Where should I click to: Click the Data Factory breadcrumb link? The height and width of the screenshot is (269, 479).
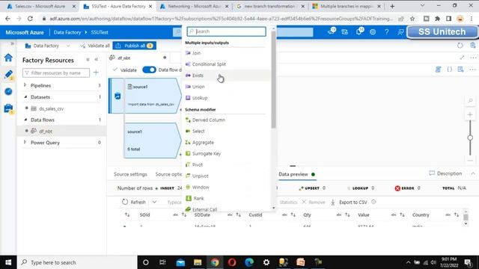(x=67, y=32)
